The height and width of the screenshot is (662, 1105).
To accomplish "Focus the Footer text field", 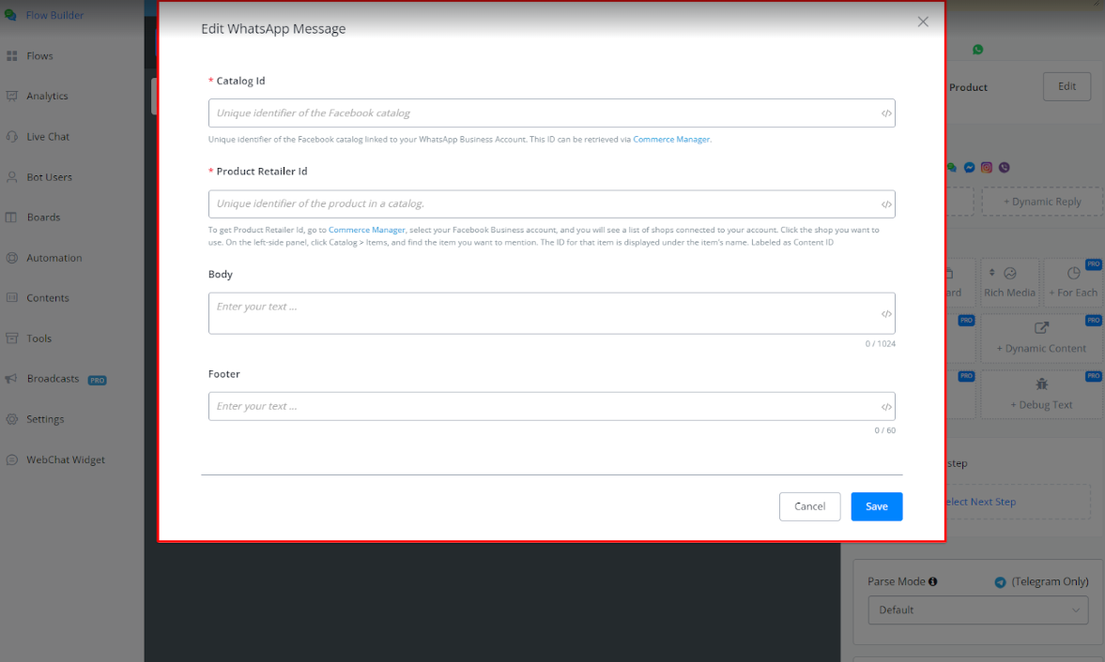I will (x=545, y=407).
